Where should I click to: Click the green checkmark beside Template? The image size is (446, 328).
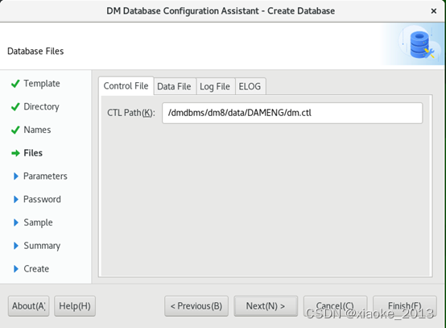coord(15,84)
